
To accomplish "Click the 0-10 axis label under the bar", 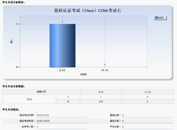I will click(62, 70).
